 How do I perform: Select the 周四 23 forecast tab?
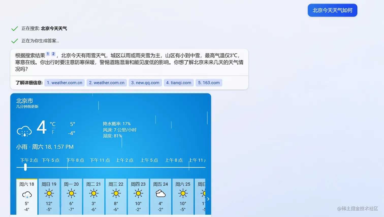coord(138,197)
